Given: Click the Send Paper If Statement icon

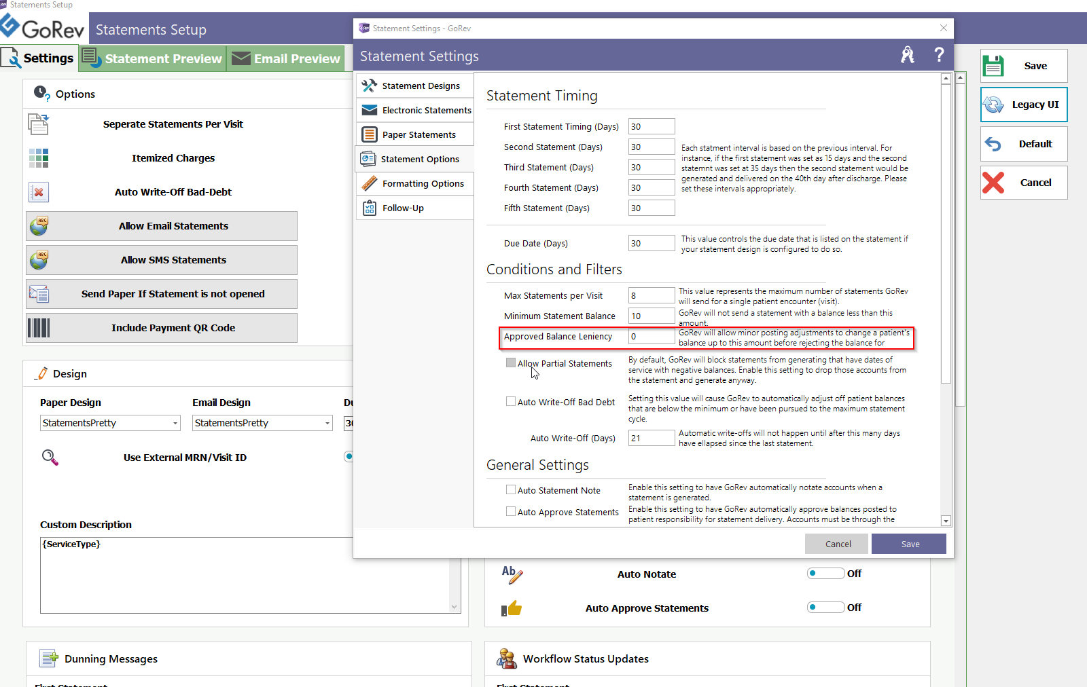Looking at the screenshot, I should tap(39, 294).
